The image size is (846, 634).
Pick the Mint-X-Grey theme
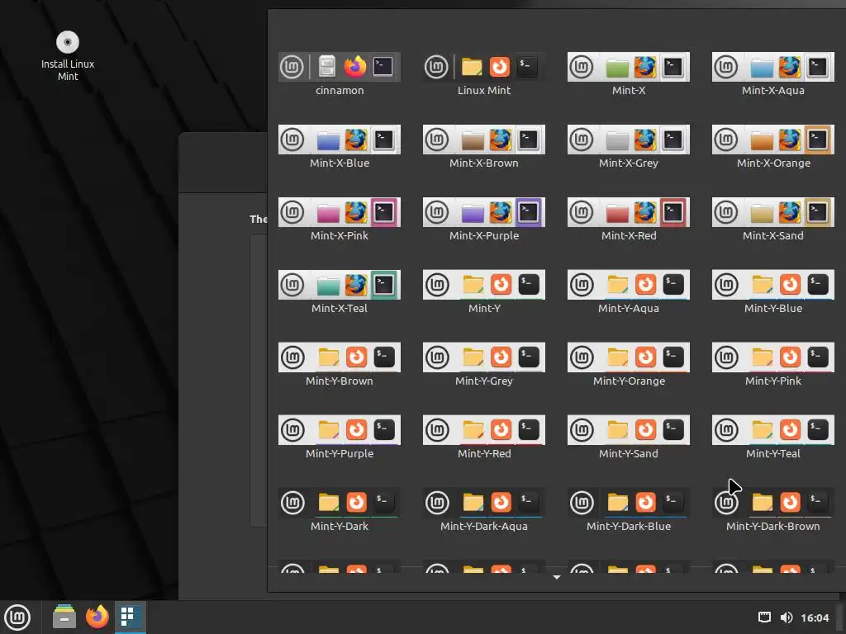click(x=629, y=147)
